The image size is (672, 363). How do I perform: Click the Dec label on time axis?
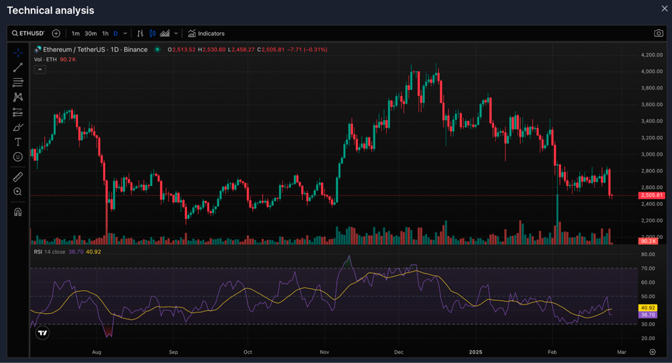pos(398,352)
